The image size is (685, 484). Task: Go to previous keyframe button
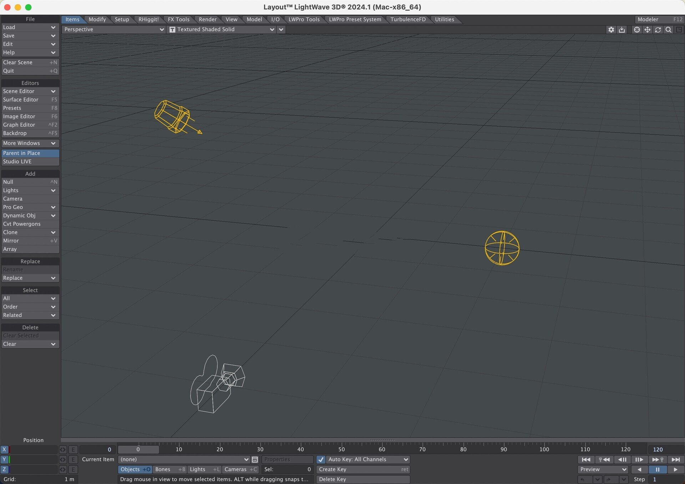(604, 459)
